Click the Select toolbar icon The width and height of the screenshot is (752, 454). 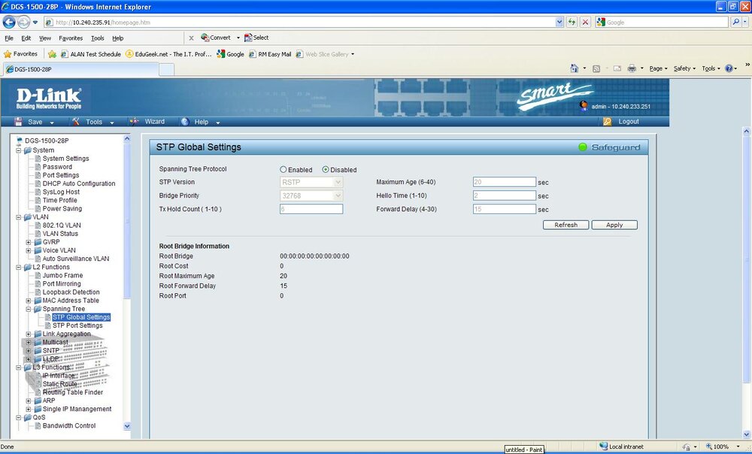[x=248, y=38]
